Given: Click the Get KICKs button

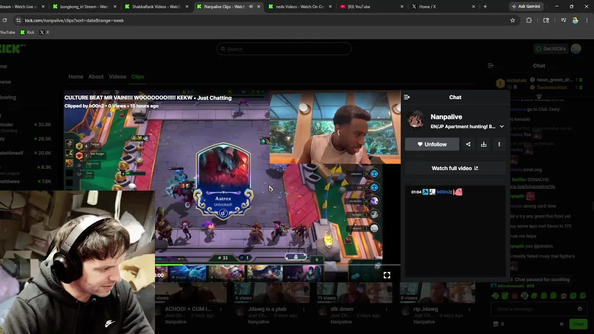Looking at the screenshot, I should pyautogui.click(x=551, y=49).
